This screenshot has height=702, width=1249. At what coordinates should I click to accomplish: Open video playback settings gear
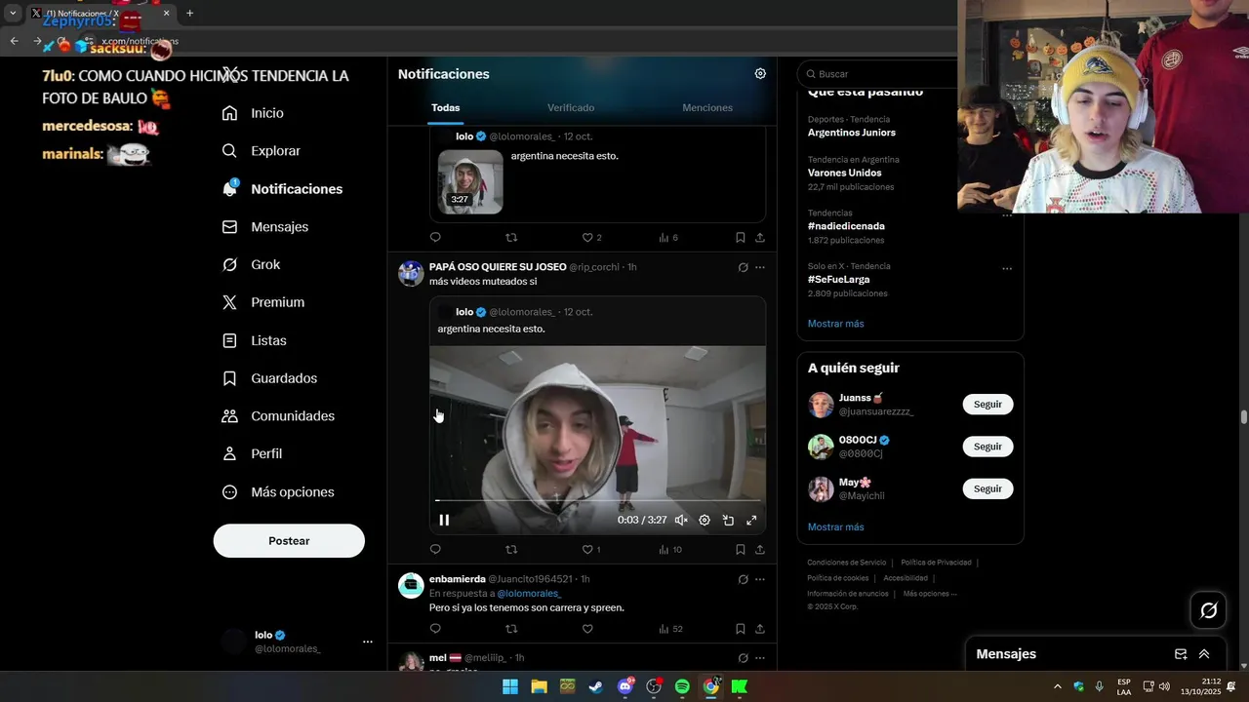tap(705, 520)
